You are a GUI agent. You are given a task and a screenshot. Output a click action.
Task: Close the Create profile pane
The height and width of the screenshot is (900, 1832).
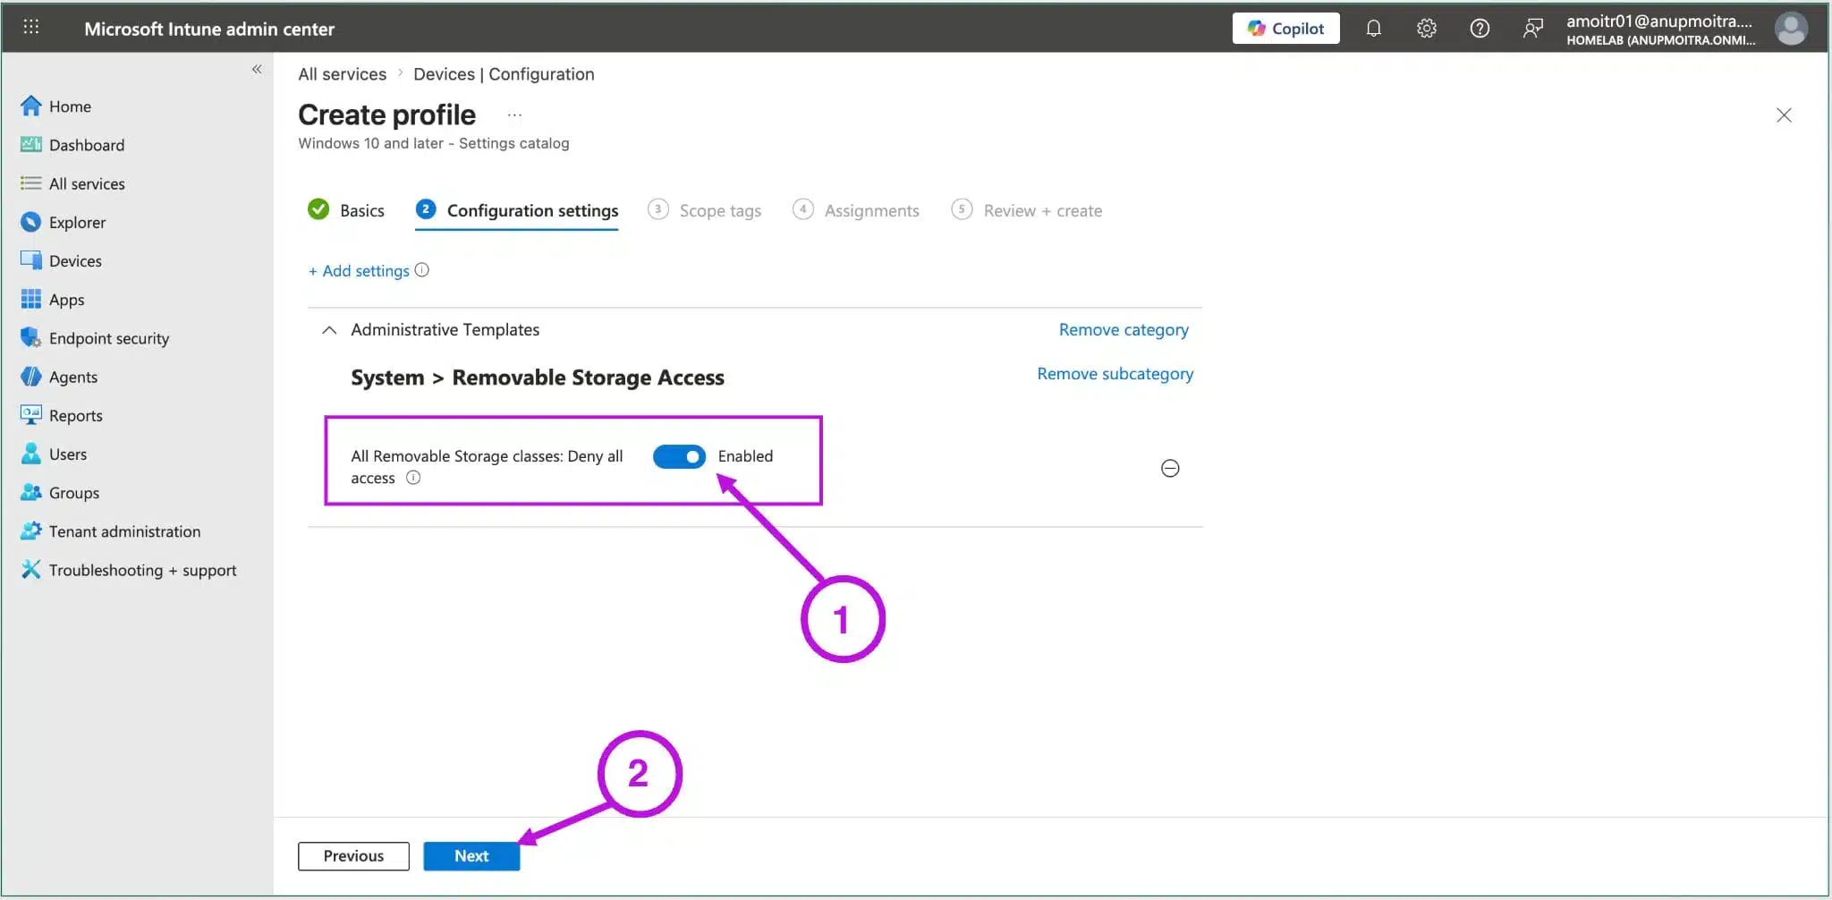(x=1784, y=115)
